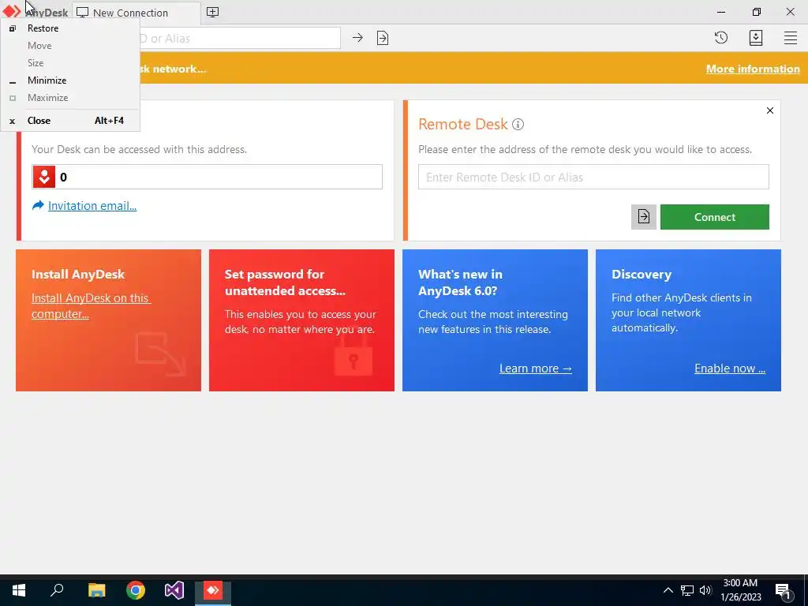The height and width of the screenshot is (606, 808).
Task: Click the green Connect button
Action: coord(715,217)
